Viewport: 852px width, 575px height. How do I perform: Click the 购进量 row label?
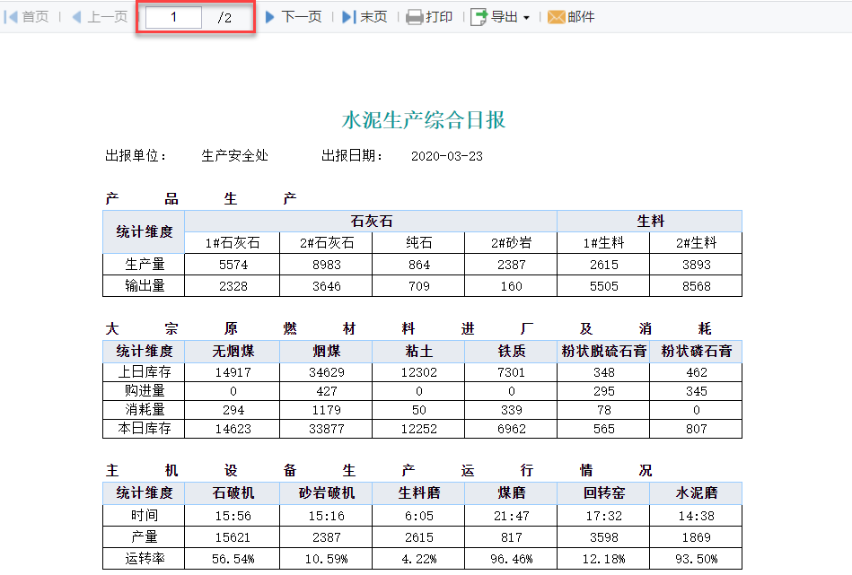click(144, 391)
